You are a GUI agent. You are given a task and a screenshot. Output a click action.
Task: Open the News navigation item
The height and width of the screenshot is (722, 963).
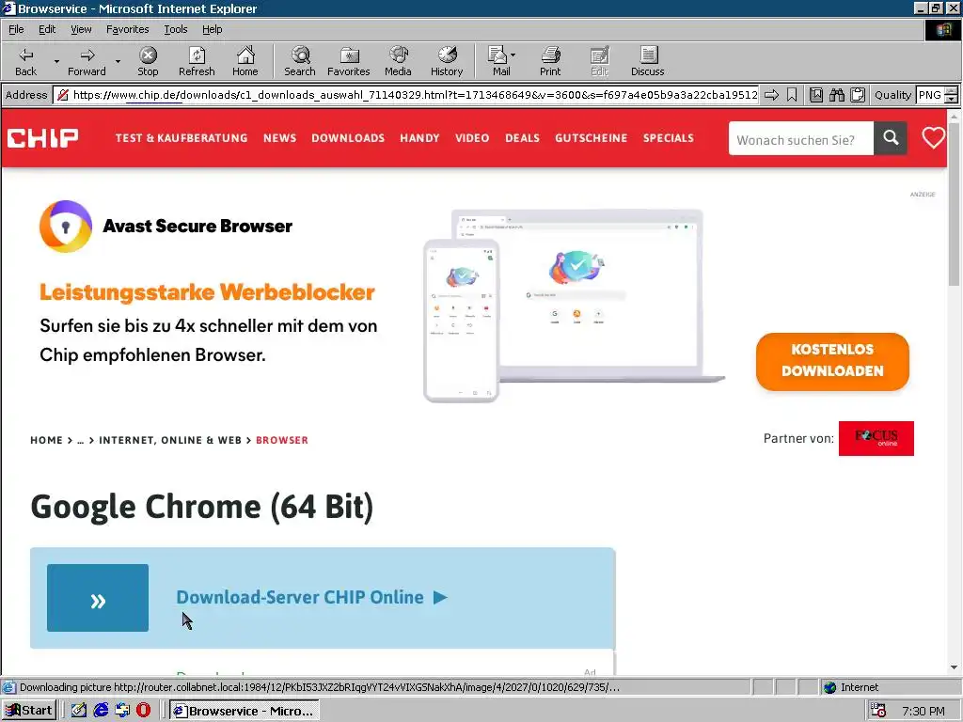point(279,138)
